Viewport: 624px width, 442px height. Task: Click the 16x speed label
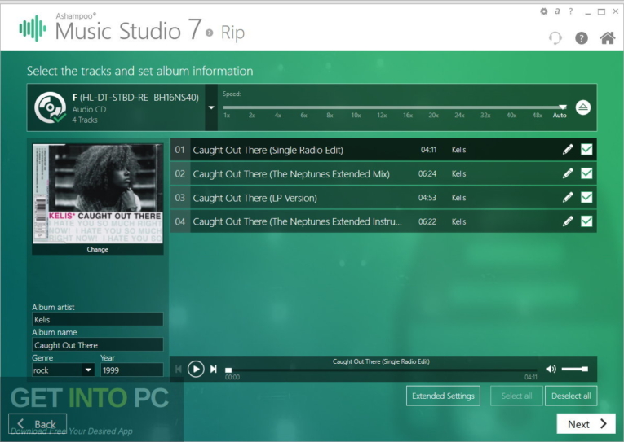(x=408, y=115)
